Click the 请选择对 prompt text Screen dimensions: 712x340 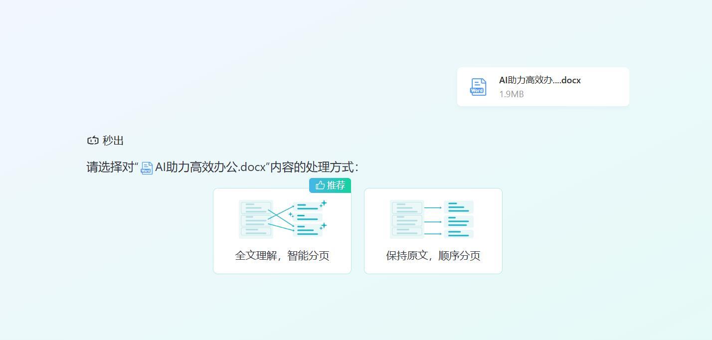pyautogui.click(x=110, y=167)
